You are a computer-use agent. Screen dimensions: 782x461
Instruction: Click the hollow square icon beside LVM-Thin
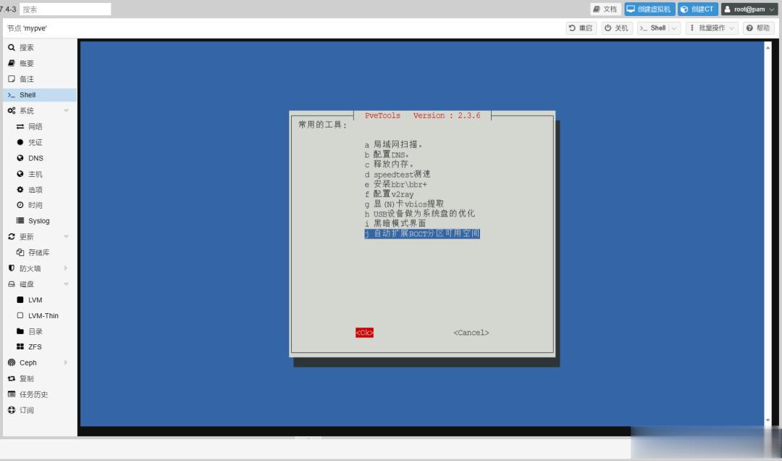[20, 315]
